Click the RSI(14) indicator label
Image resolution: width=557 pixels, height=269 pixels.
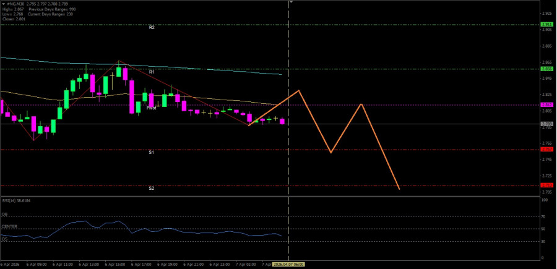pyautogui.click(x=17, y=201)
